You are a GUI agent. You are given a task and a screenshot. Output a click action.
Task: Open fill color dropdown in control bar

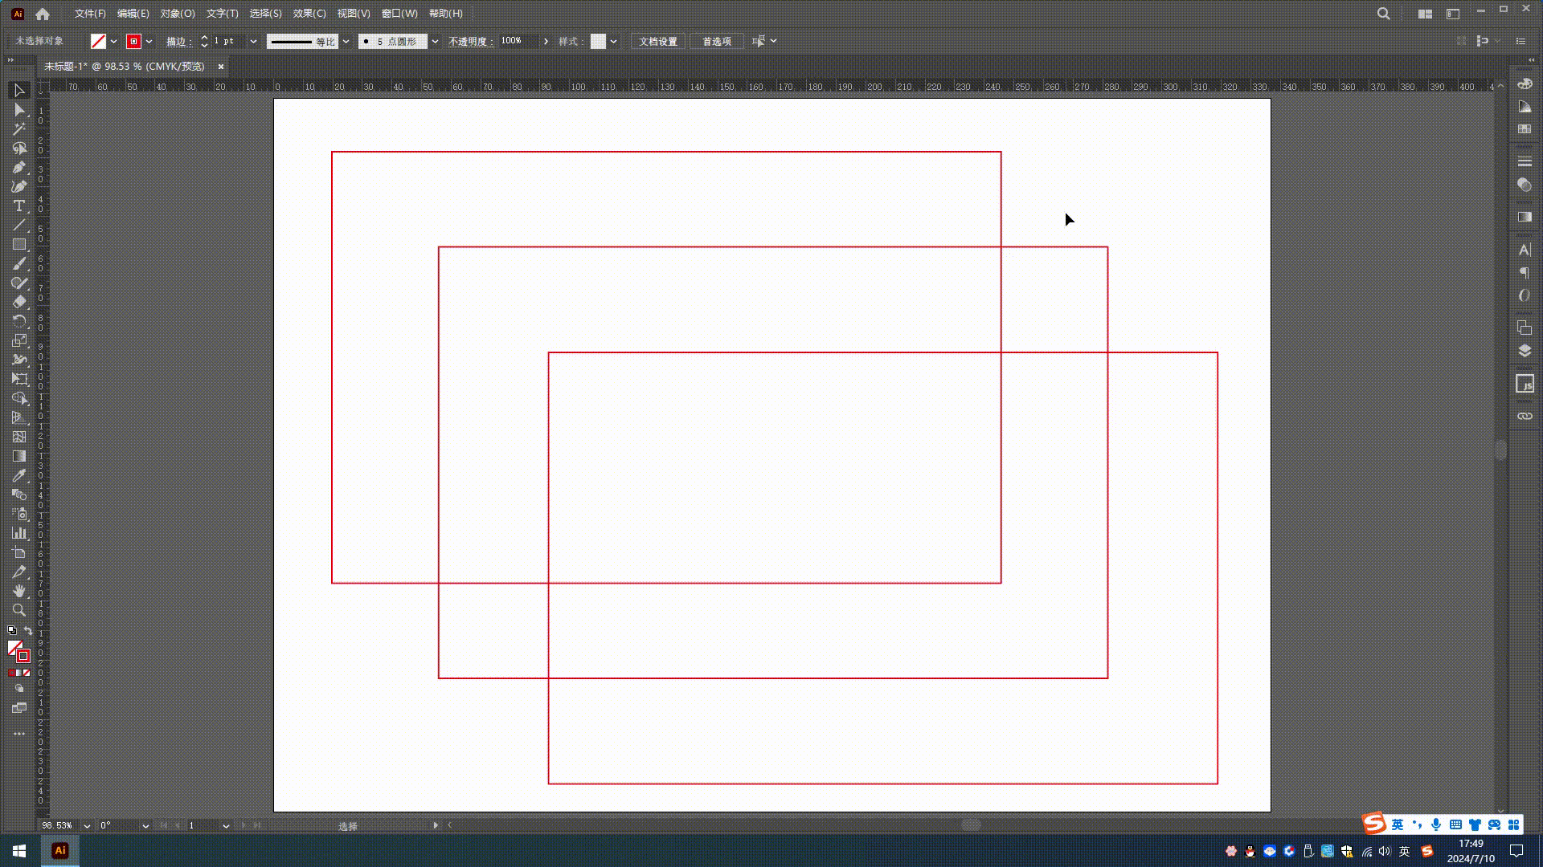pyautogui.click(x=114, y=41)
